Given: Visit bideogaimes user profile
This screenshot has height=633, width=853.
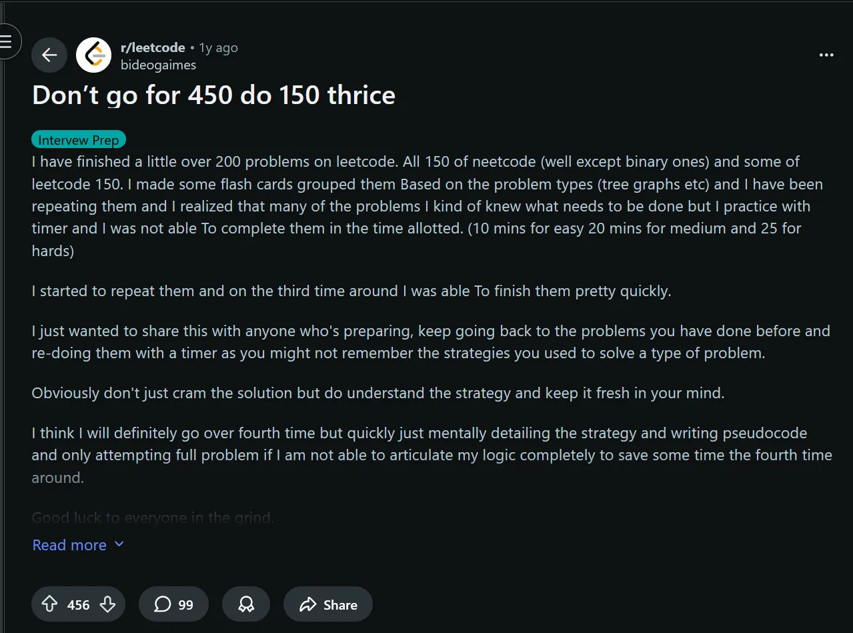Looking at the screenshot, I should coord(158,65).
